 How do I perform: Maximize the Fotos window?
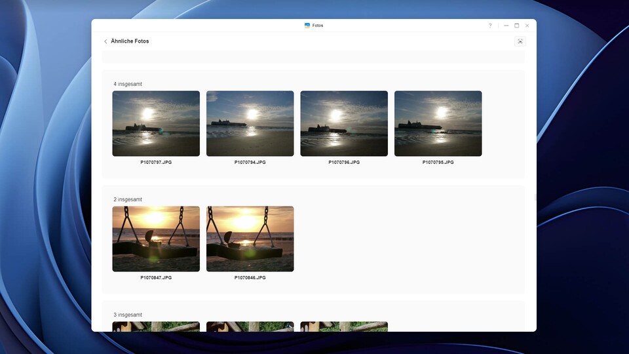tap(516, 26)
